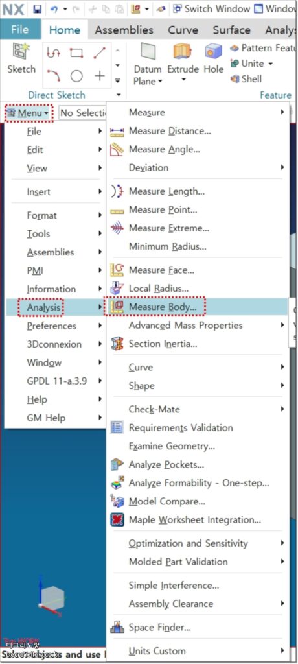The height and width of the screenshot is (664, 298).
Task: Click the Undo arrow icon
Action: [53, 8]
